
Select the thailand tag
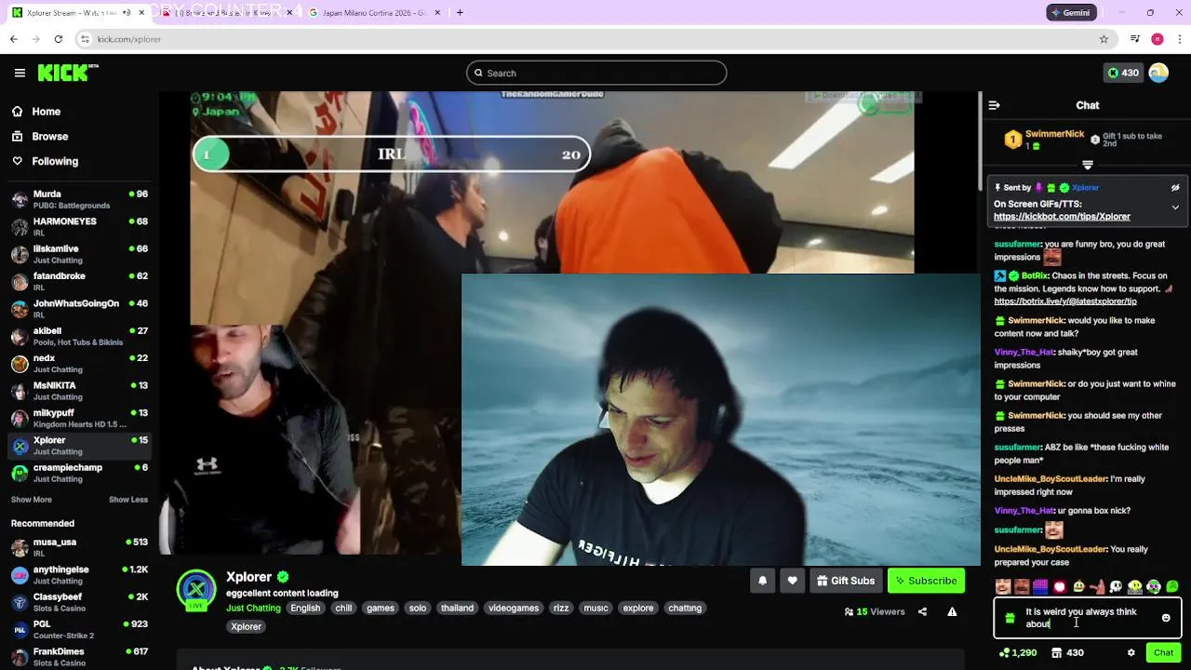coord(457,609)
